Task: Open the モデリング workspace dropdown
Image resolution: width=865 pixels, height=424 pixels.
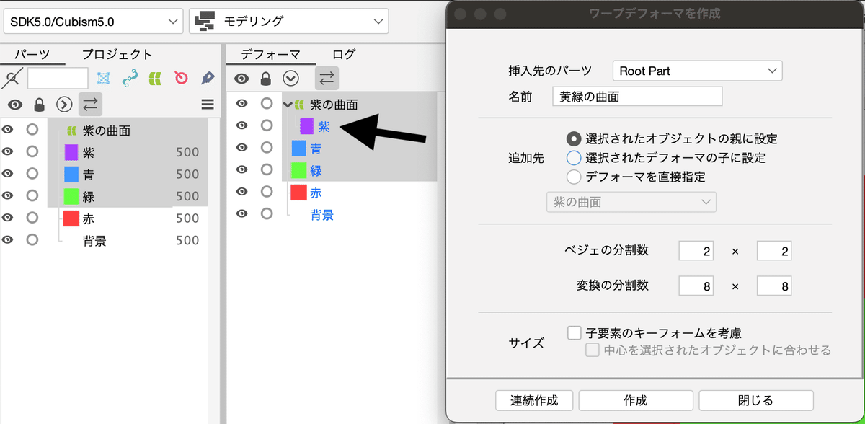Action: coord(289,21)
